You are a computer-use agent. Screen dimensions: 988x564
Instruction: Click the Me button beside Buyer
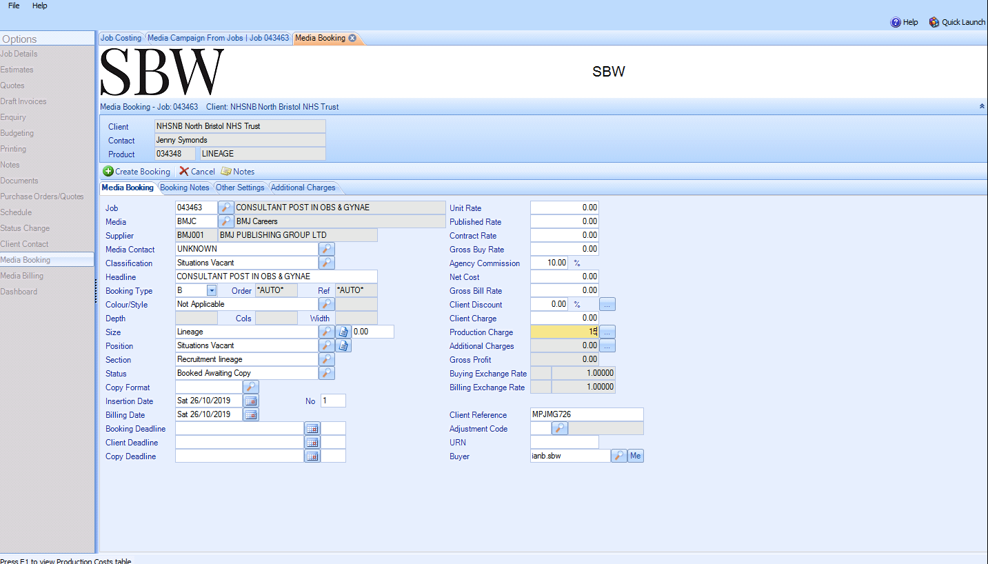click(636, 456)
